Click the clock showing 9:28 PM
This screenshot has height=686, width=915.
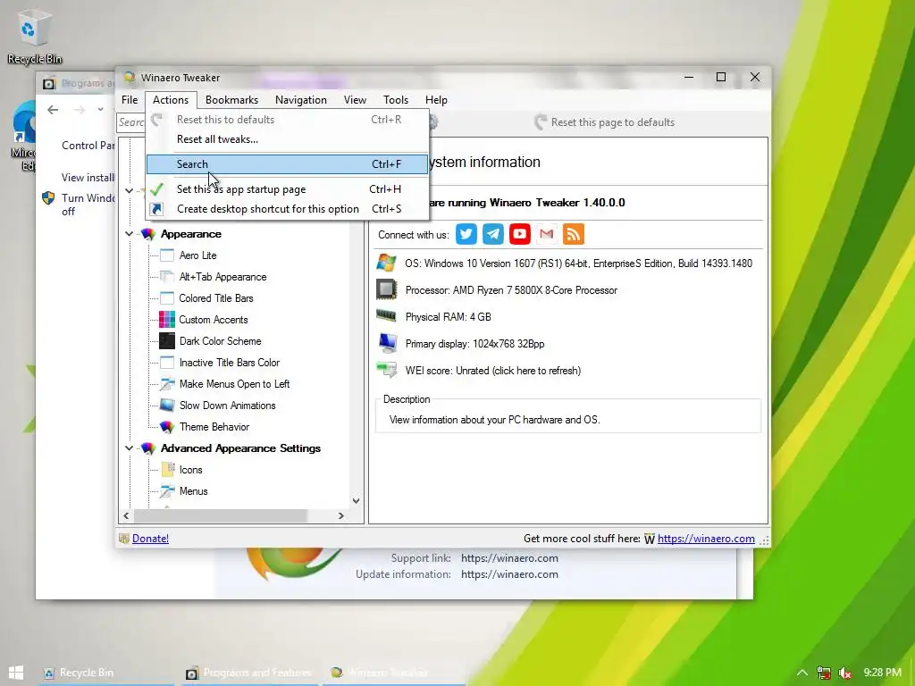pyautogui.click(x=882, y=673)
